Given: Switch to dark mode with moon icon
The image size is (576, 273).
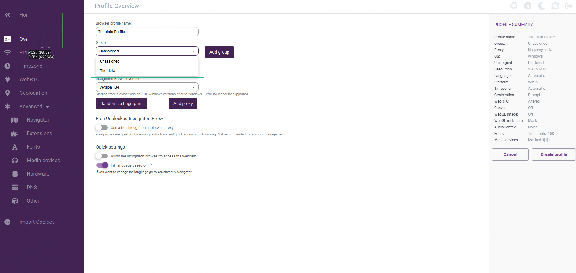Looking at the screenshot, I should pos(541,6).
